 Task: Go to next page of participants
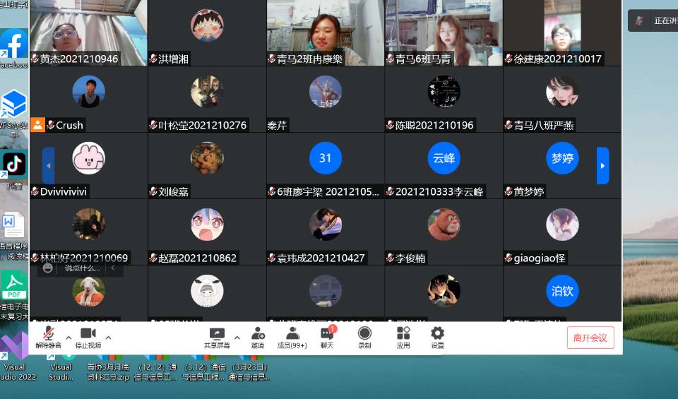(x=602, y=166)
